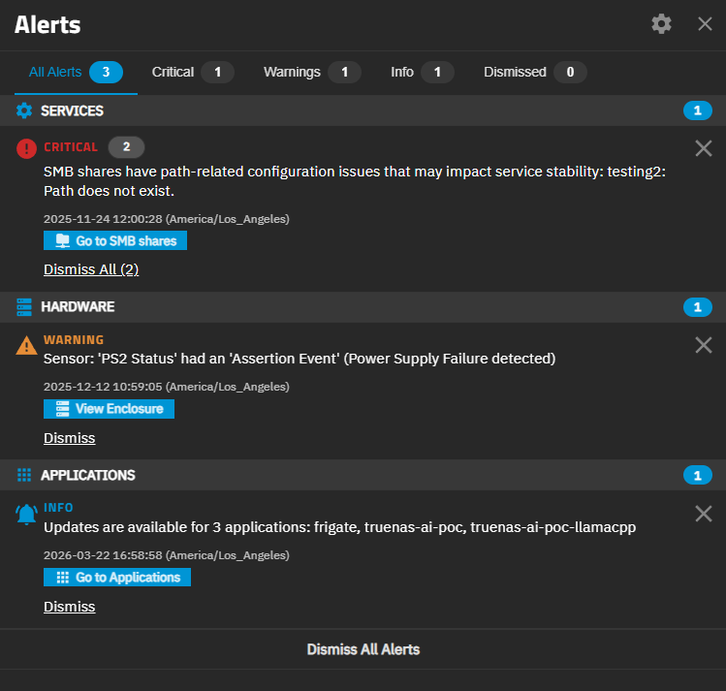726x691 pixels.
Task: Dismiss the SMB shares critical alert with X
Action: pyautogui.click(x=704, y=148)
